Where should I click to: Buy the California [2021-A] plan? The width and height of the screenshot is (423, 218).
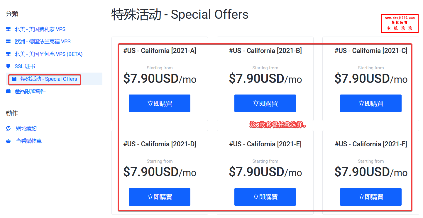[160, 103]
